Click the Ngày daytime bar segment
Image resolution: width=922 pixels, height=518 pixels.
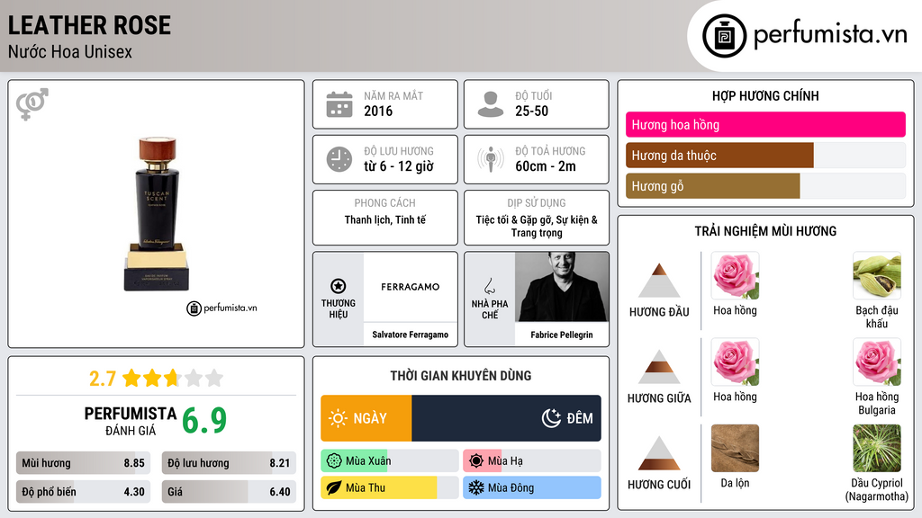click(366, 418)
